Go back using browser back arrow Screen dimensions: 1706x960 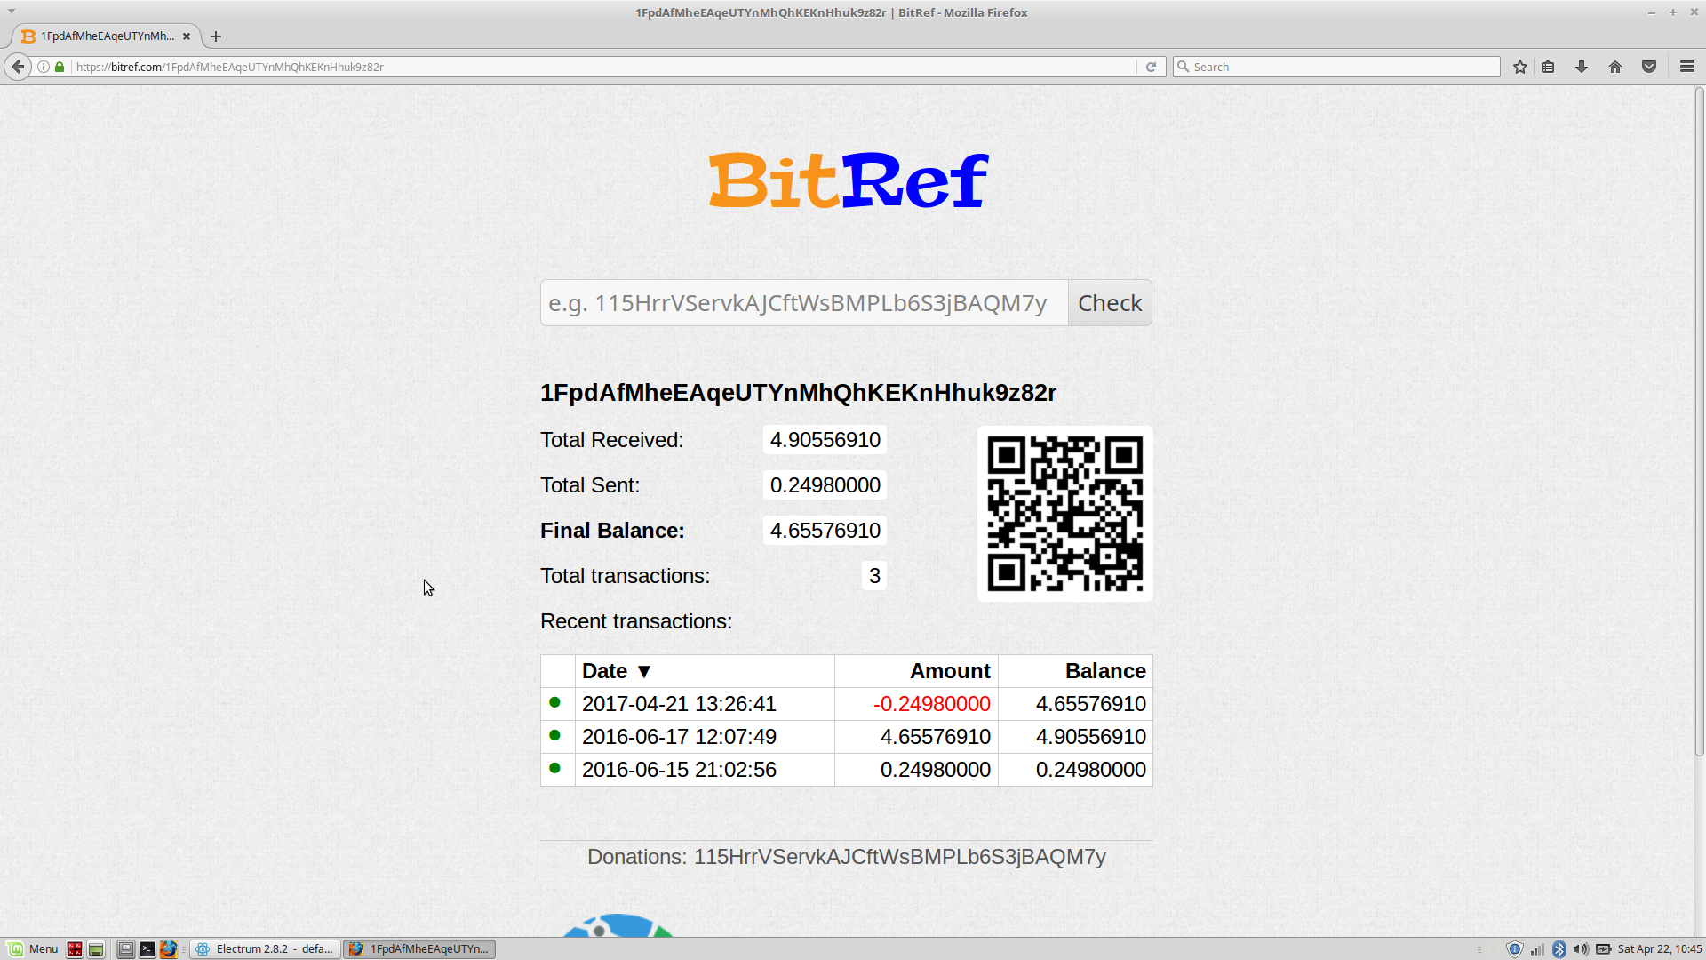pyautogui.click(x=18, y=67)
